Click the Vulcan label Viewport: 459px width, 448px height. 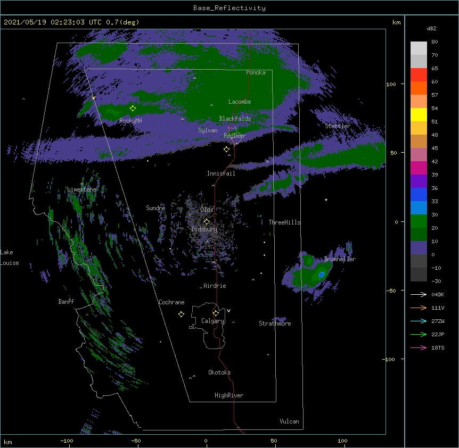tap(289, 421)
